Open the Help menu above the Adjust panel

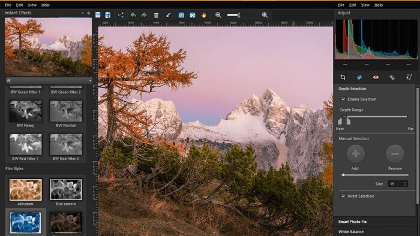pyautogui.click(x=379, y=5)
